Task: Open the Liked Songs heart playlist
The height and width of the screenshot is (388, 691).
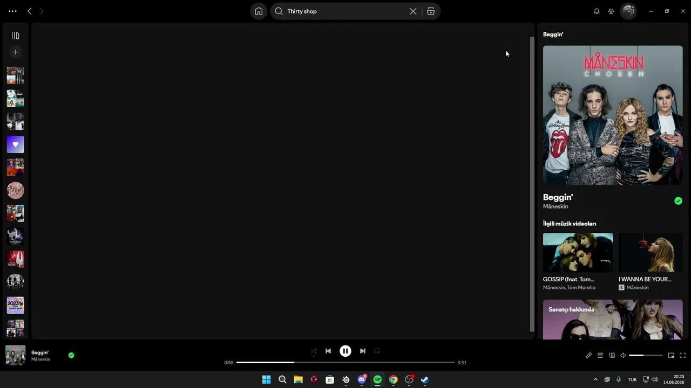Action: 15,144
